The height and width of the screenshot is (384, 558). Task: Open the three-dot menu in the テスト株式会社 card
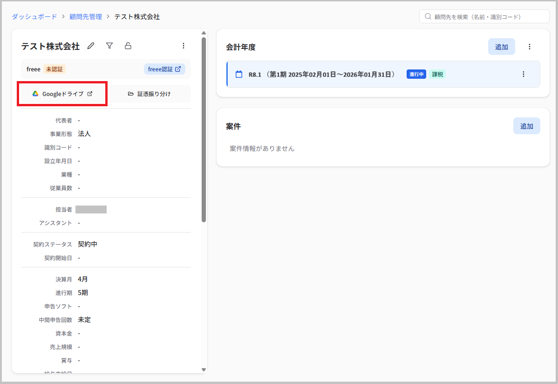tap(184, 46)
